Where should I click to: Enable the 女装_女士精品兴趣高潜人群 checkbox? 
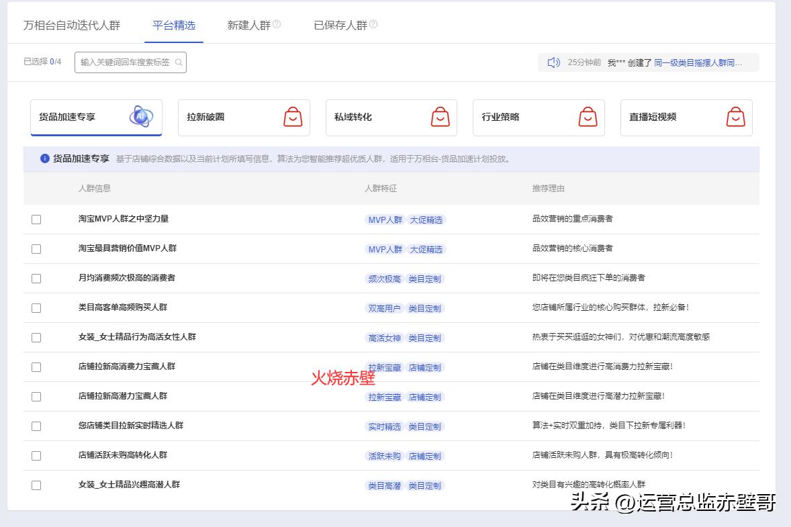tap(36, 485)
